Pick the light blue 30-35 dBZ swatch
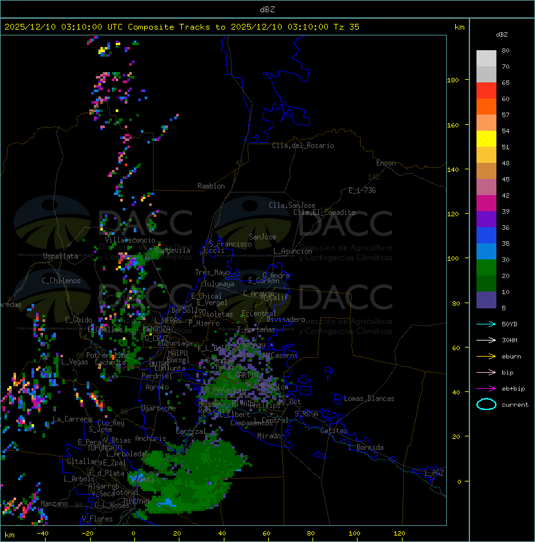This screenshot has width=535, height=542. (x=486, y=252)
